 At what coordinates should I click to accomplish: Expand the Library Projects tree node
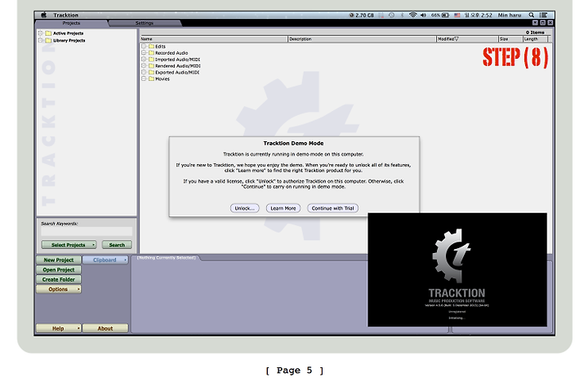tap(41, 41)
